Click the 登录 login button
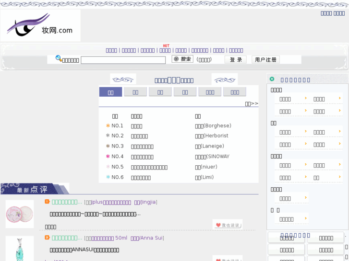The width and height of the screenshot is (349, 261). [x=236, y=59]
